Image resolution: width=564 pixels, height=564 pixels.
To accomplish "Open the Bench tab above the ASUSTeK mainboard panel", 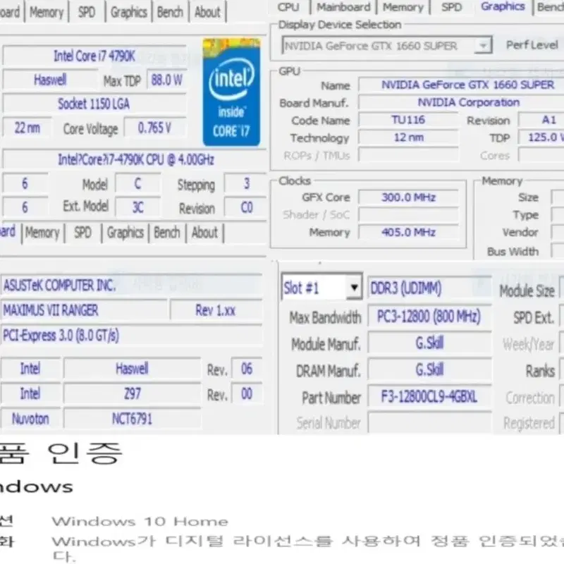I will pyautogui.click(x=167, y=233).
